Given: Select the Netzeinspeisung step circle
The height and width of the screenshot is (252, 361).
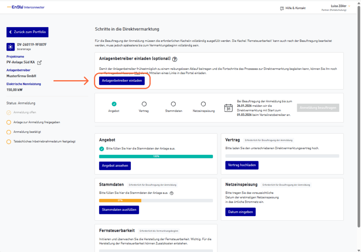Looking at the screenshot, I should click(203, 104).
